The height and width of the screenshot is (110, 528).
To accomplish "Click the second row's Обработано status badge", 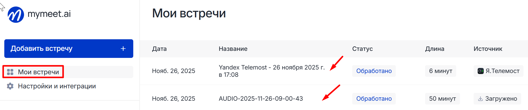I will 374,99.
